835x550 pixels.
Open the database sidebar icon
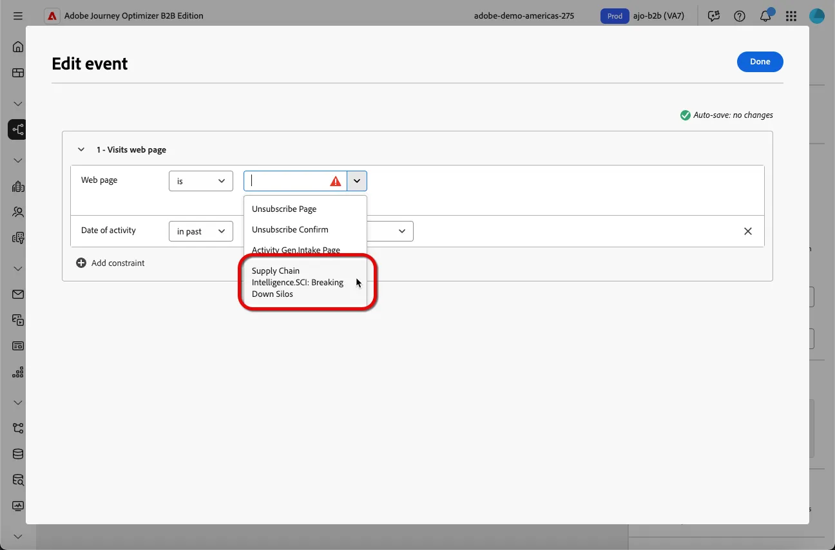[18, 454]
